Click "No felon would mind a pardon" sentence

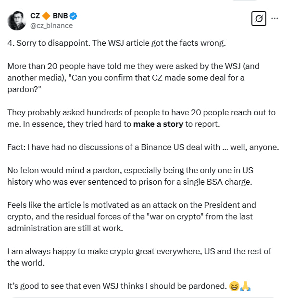click(130, 176)
